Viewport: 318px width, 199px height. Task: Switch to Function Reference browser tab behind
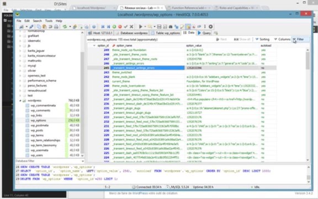click(x=189, y=8)
